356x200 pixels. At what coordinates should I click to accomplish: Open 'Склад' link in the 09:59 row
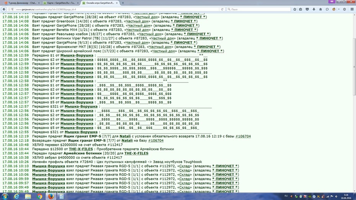tap(185, 179)
